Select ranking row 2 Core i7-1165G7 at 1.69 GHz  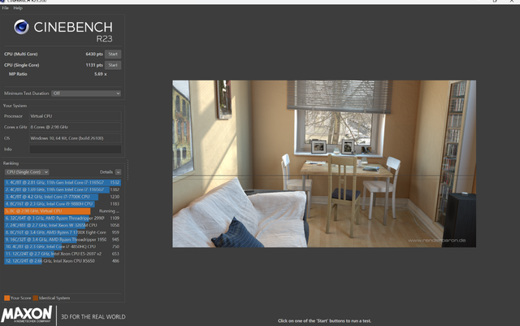coord(63,189)
